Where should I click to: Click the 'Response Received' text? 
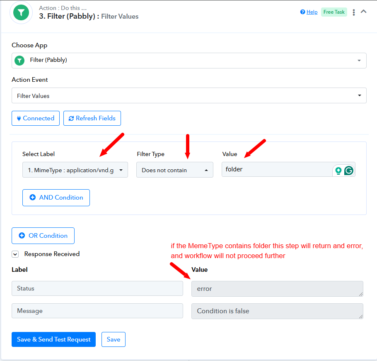tap(52, 254)
